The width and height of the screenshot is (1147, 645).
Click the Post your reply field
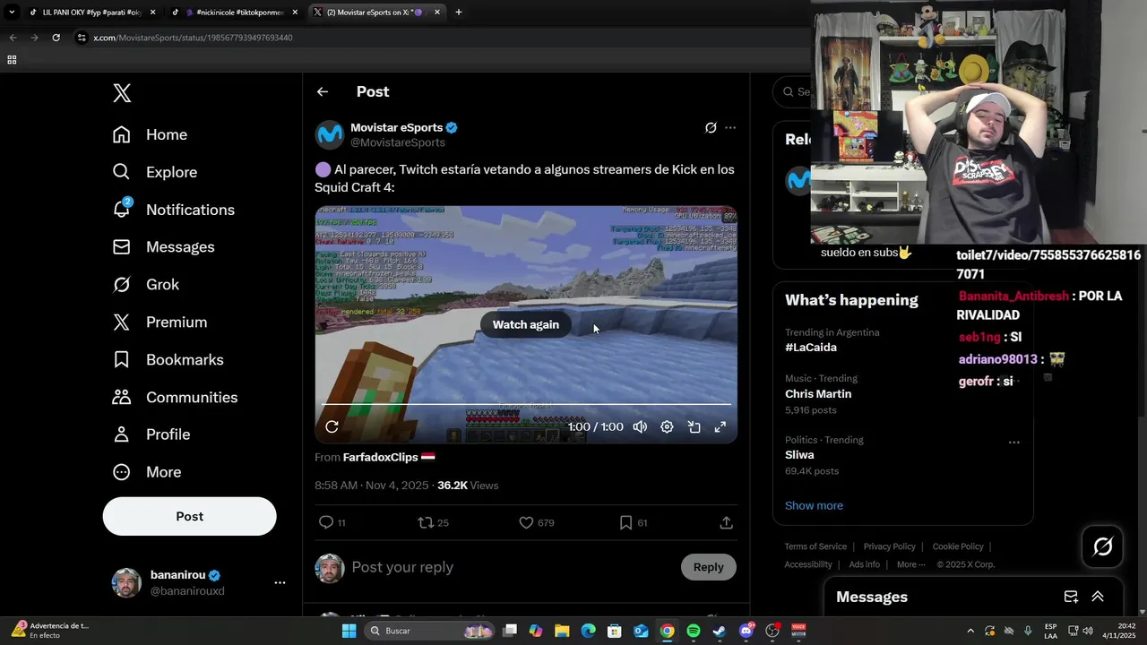(x=511, y=567)
